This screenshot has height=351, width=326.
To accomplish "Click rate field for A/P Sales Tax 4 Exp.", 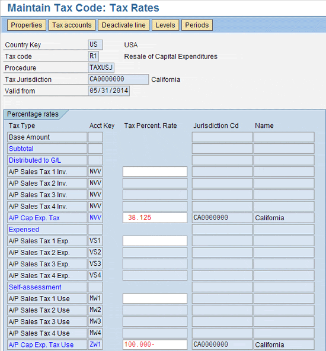I will (155, 275).
